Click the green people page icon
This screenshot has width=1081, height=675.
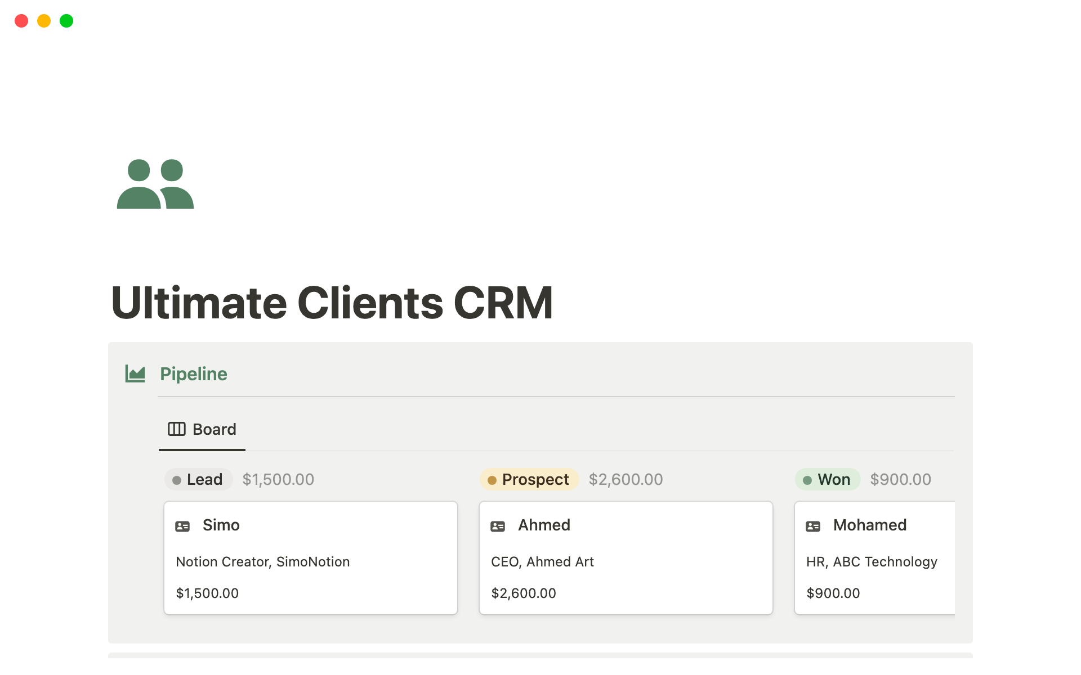(155, 184)
